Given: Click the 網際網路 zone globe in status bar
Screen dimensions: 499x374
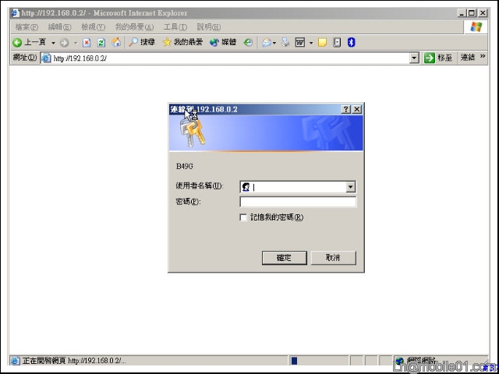Looking at the screenshot, I should pyautogui.click(x=400, y=361).
